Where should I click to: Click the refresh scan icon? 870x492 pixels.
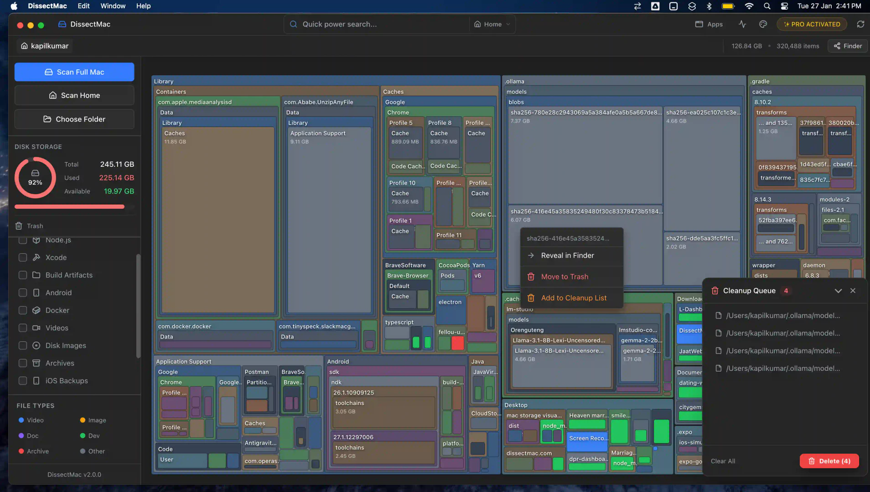point(861,24)
